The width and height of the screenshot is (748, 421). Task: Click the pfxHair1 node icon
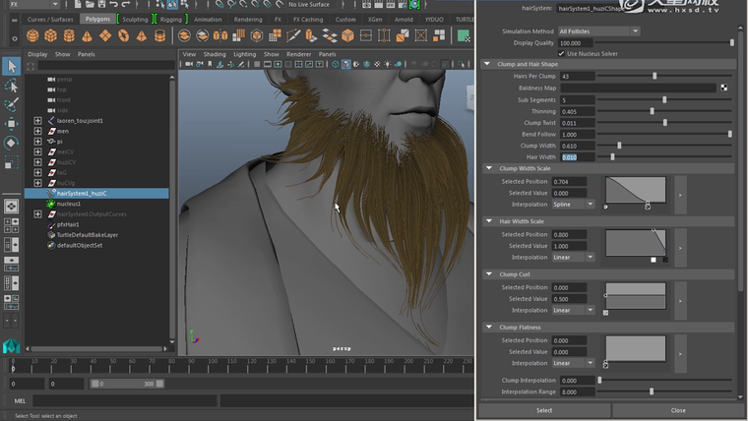(x=50, y=224)
